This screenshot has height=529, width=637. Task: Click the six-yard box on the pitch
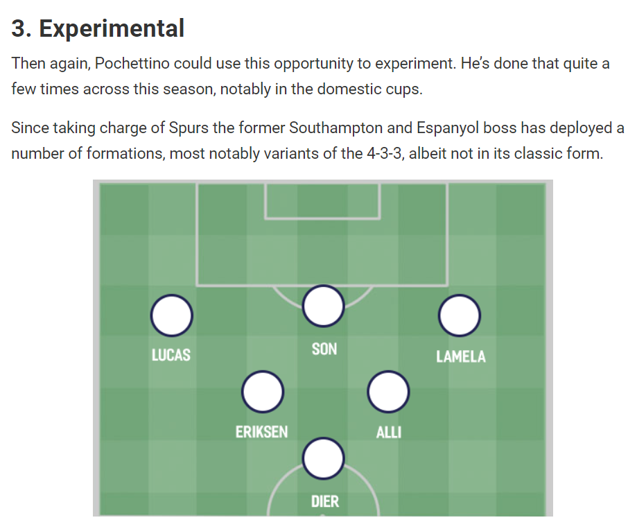pos(322,201)
